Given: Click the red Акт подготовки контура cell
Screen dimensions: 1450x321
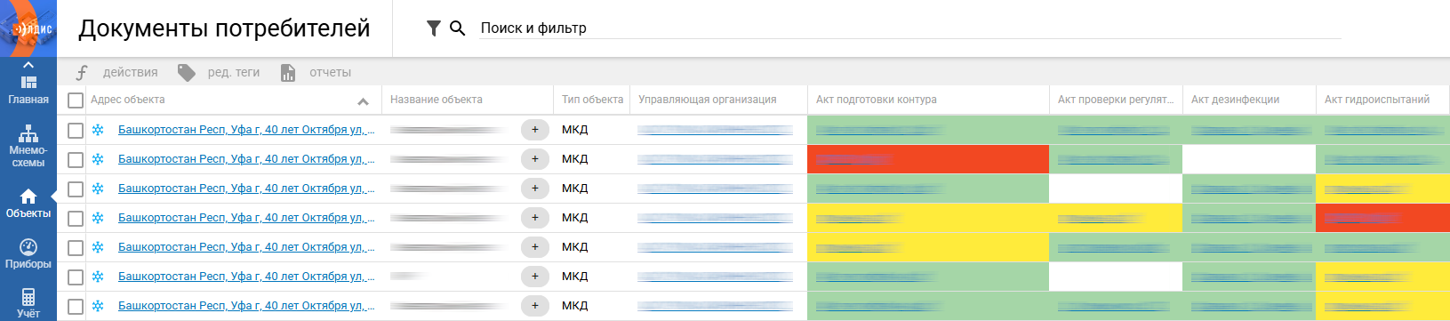Looking at the screenshot, I should (928, 159).
